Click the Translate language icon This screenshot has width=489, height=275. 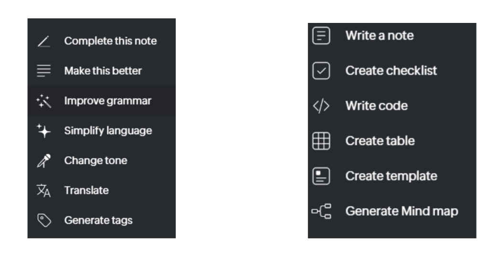44,190
